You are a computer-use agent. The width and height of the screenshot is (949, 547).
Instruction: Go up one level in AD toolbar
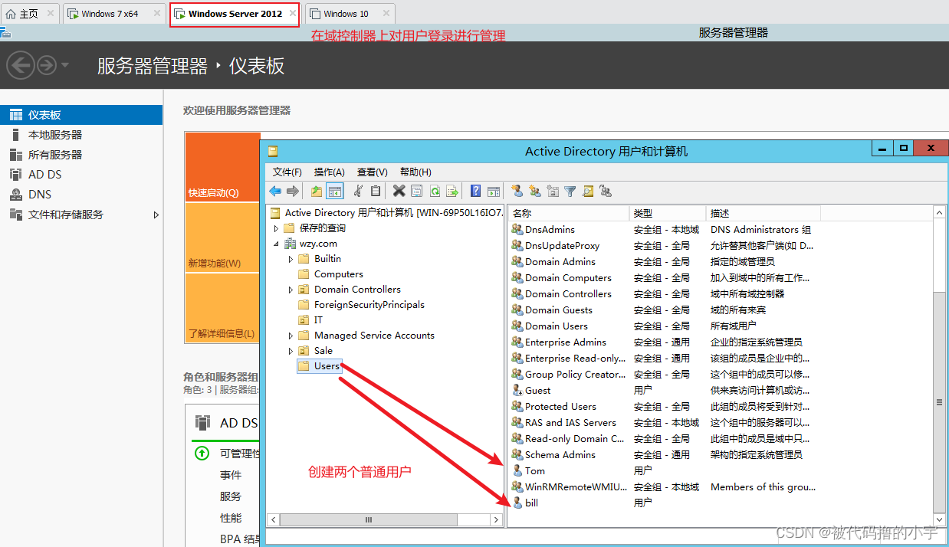[317, 192]
